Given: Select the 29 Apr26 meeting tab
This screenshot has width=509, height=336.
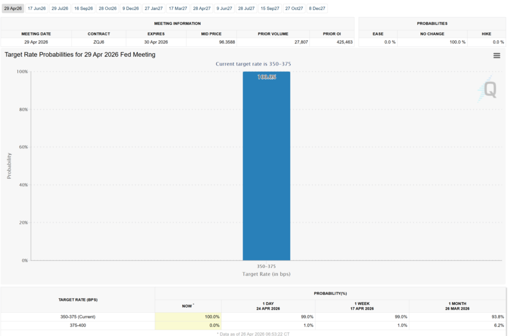Looking at the screenshot, I should click(x=13, y=8).
